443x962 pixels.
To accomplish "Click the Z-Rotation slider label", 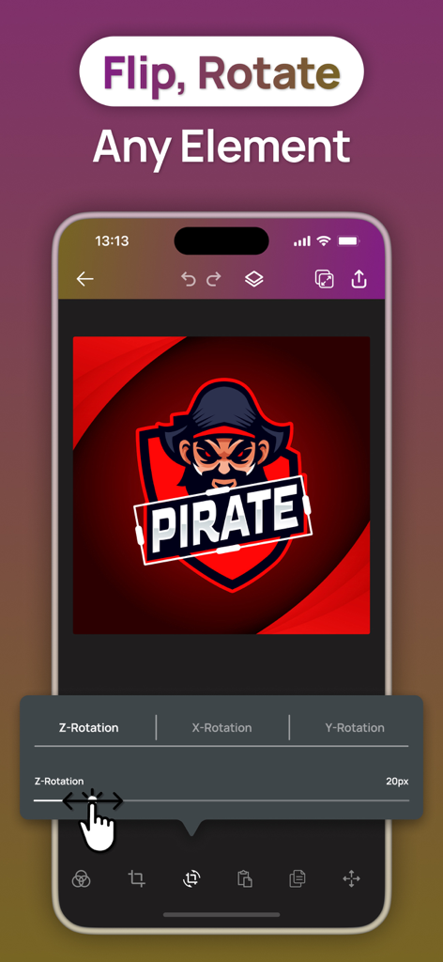I will [59, 781].
